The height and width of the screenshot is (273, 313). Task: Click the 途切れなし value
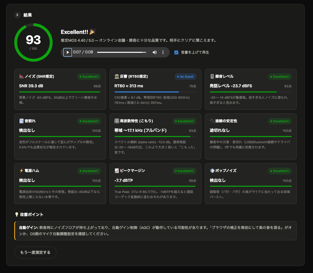[220, 131]
